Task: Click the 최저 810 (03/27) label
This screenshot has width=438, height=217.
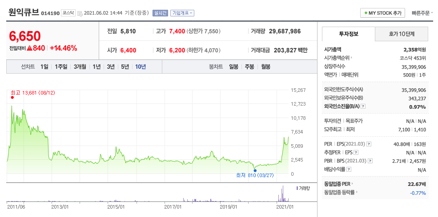Action: click(255, 175)
